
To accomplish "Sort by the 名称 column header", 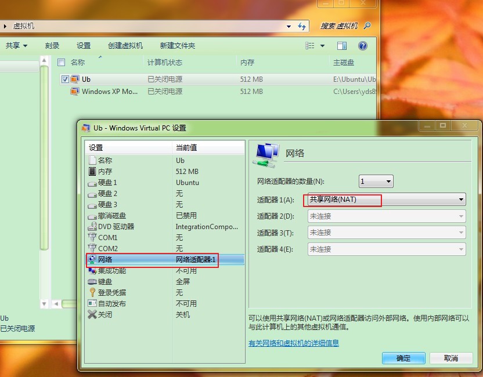I will point(77,63).
